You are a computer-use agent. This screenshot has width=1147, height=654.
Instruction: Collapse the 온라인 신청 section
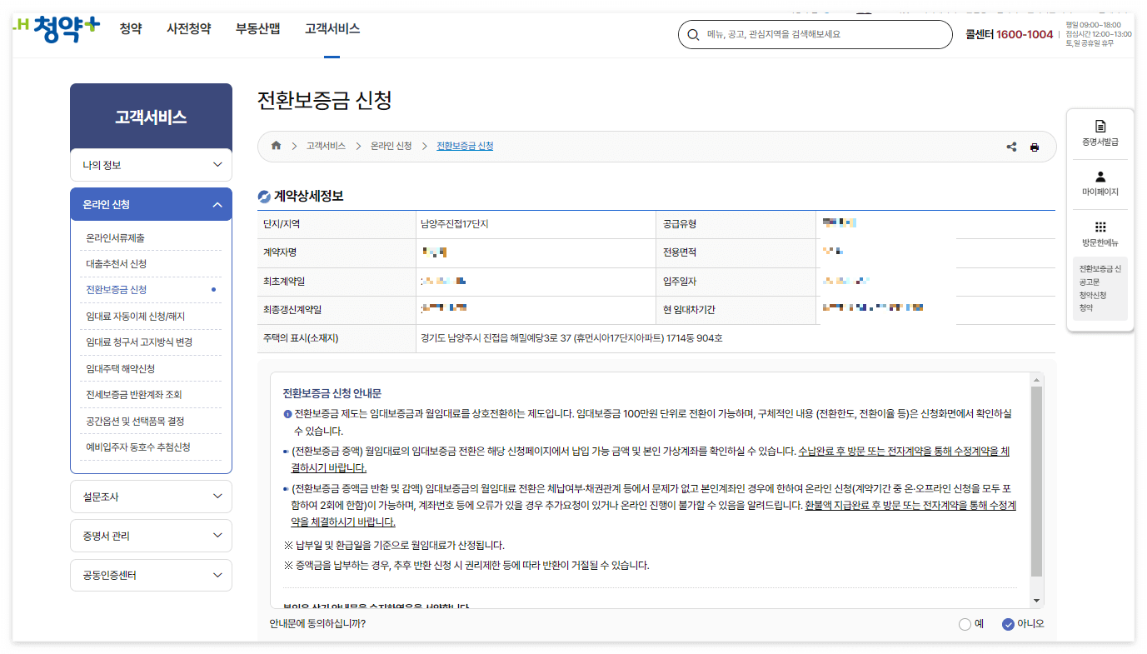(151, 204)
